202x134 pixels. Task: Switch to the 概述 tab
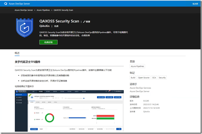[17, 53]
